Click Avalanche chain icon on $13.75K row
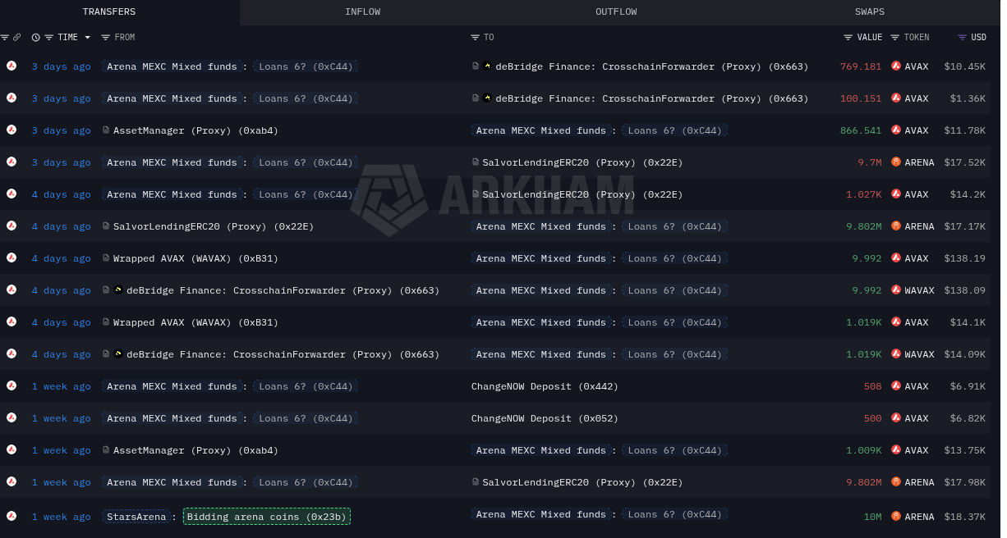 (x=11, y=449)
